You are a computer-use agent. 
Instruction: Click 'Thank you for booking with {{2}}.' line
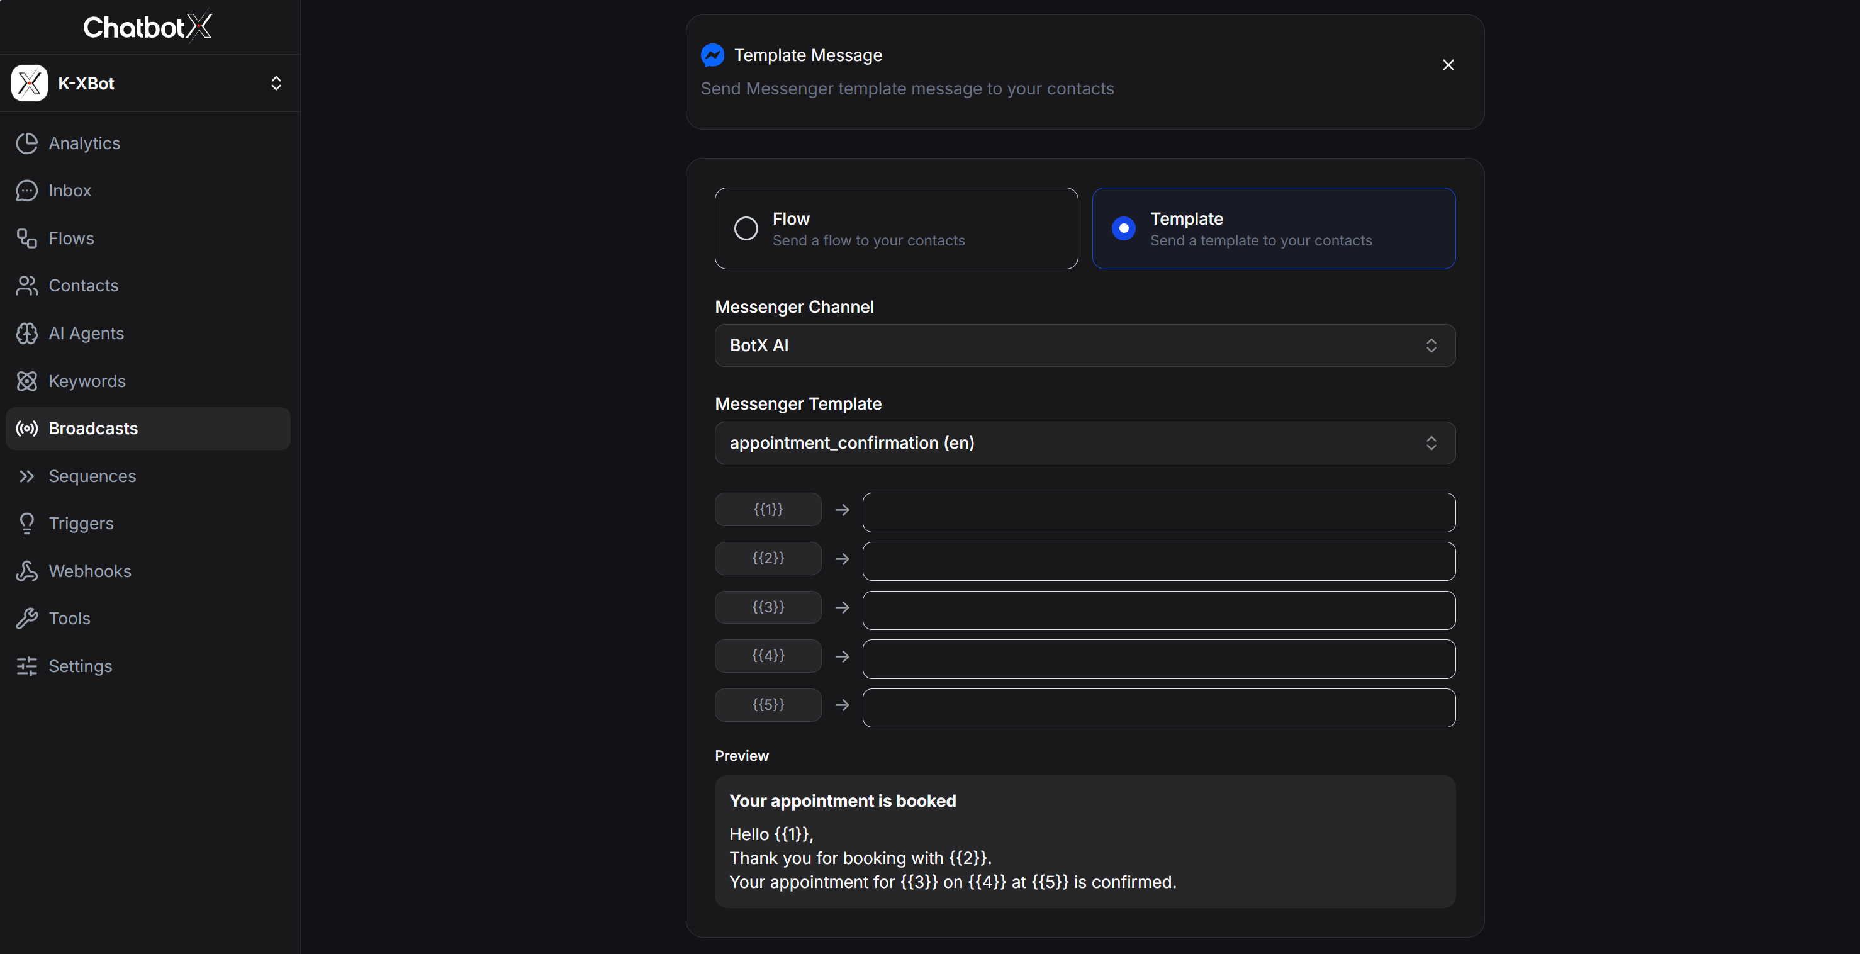[861, 858]
